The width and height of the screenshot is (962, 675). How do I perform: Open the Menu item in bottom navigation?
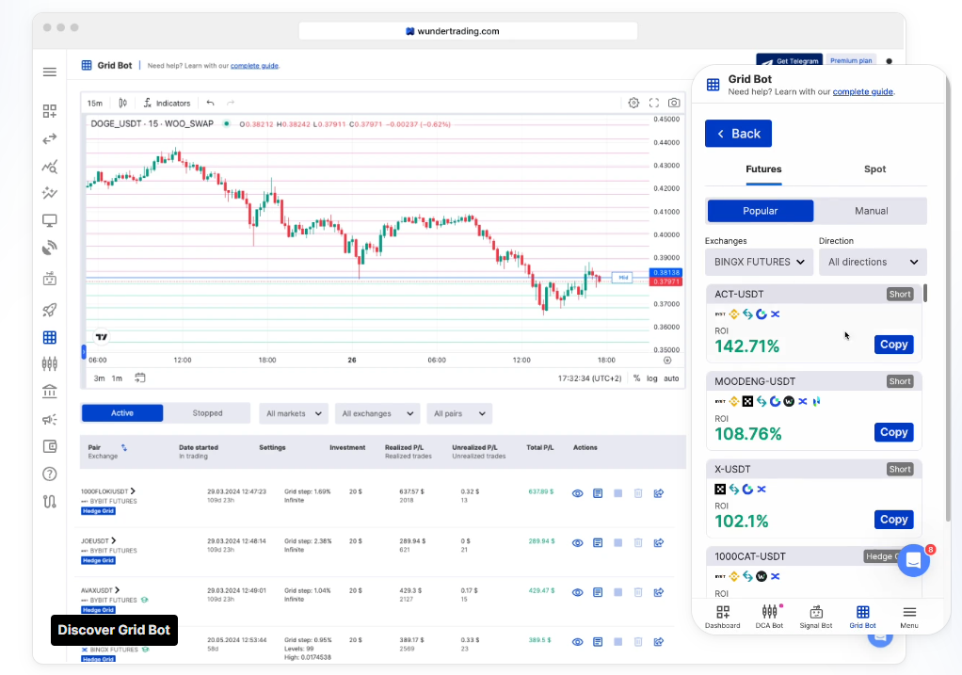908,616
